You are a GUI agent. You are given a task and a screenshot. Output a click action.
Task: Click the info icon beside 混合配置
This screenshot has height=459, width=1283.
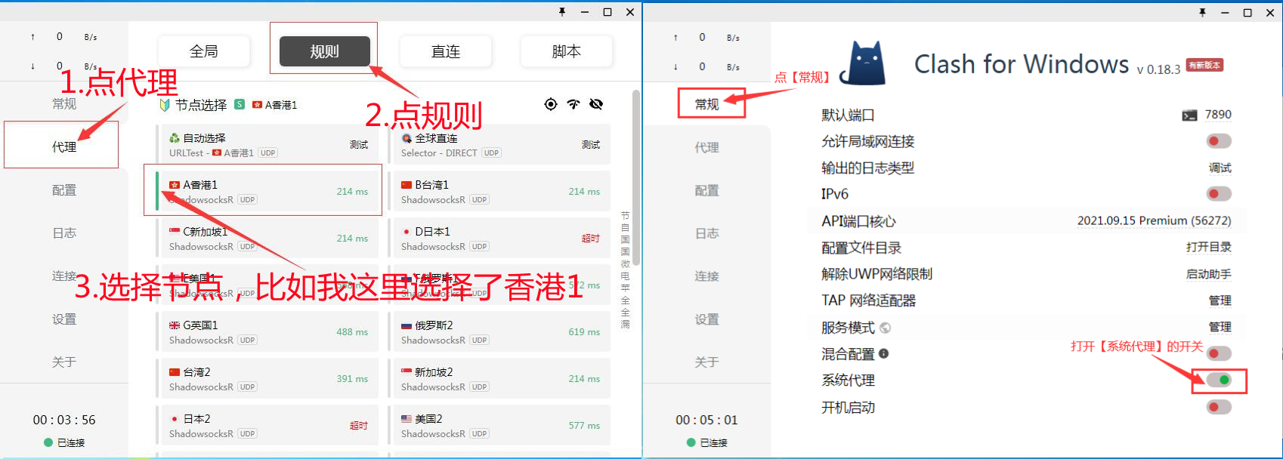pyautogui.click(x=884, y=353)
